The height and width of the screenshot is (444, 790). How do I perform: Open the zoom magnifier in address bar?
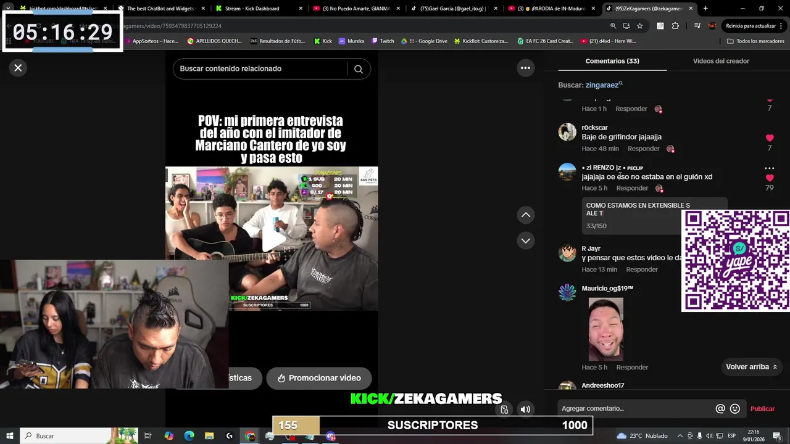coord(613,26)
